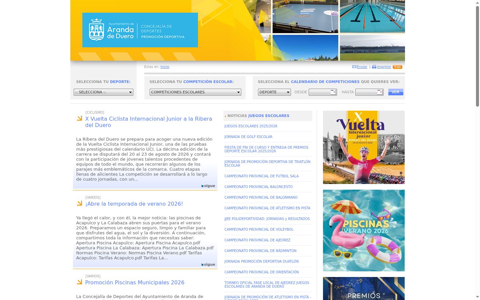Click the [CICLISMO] category label
This screenshot has height=300, width=480.
click(95, 113)
